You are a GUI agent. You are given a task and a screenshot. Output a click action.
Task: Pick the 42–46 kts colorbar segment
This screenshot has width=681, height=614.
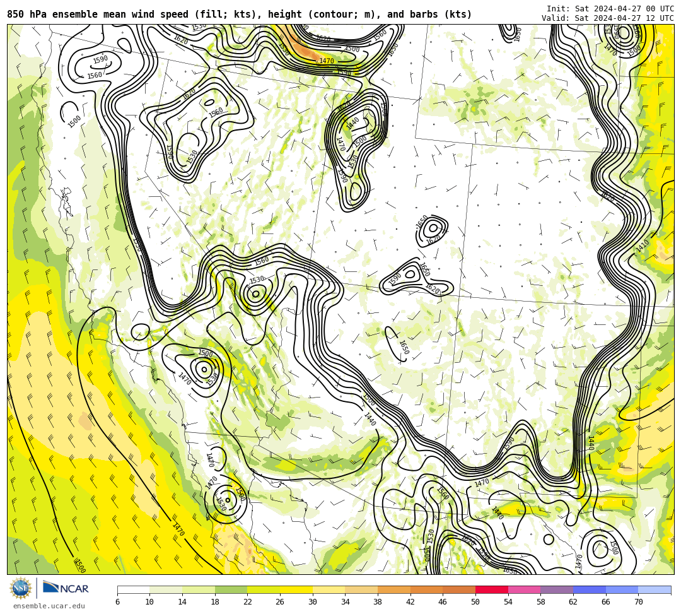426,589
